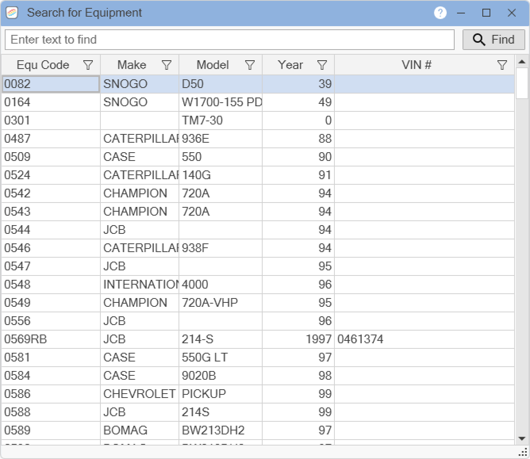
Task: Click the app icon in title bar
Action: click(x=12, y=13)
